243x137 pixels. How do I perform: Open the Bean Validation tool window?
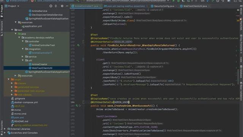click(x=241, y=91)
